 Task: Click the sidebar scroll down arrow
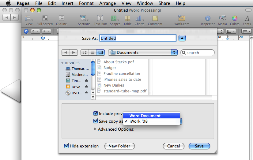pyautogui.click(x=93, y=97)
